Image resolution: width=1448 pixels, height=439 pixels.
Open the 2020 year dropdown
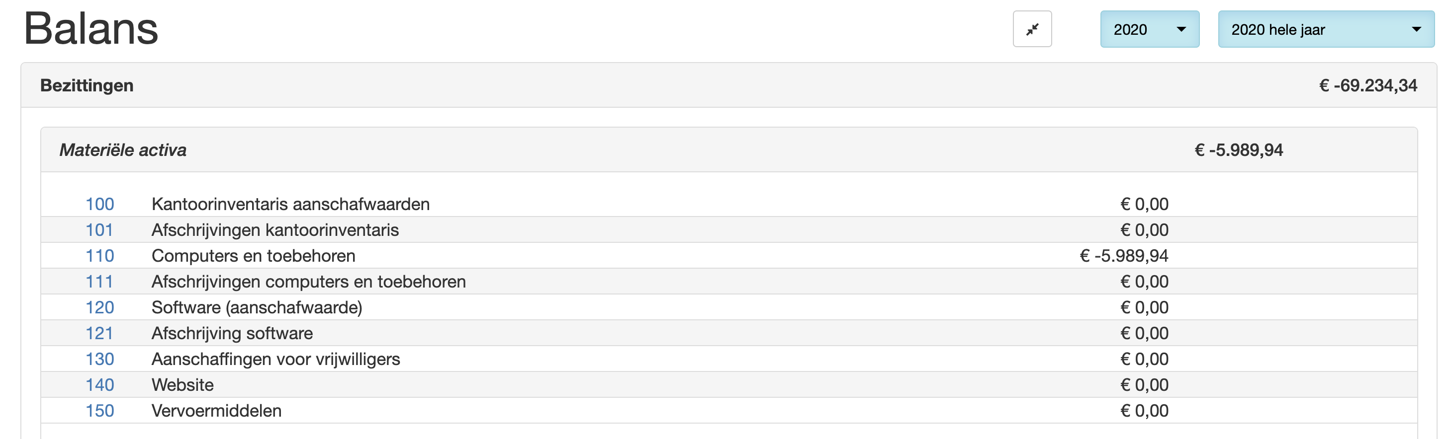1149,29
